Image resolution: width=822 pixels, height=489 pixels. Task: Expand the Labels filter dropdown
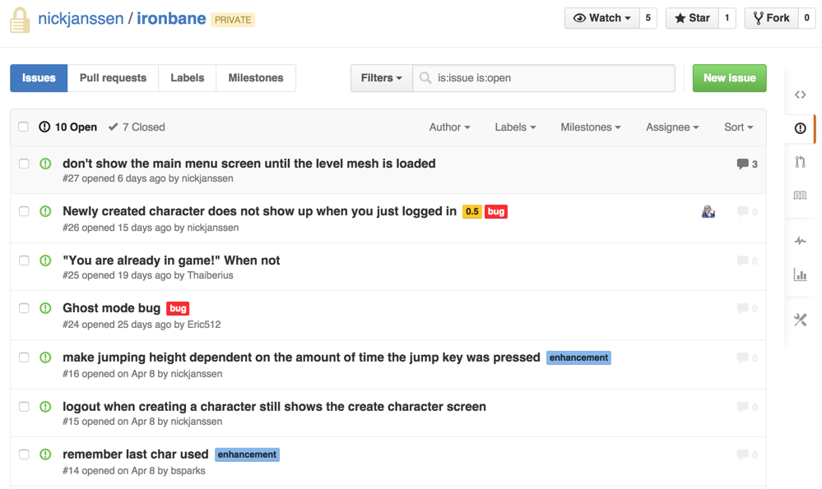tap(515, 127)
